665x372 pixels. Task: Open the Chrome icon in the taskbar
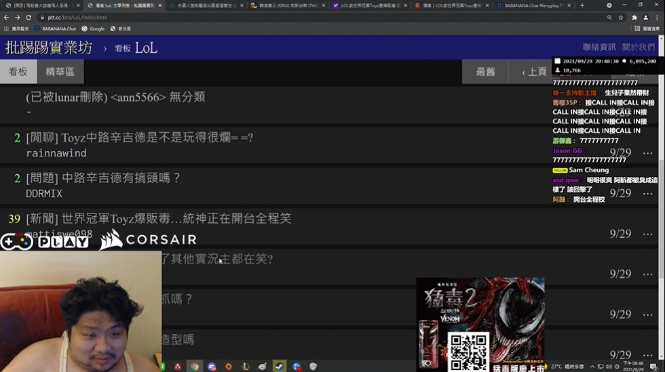point(195,367)
